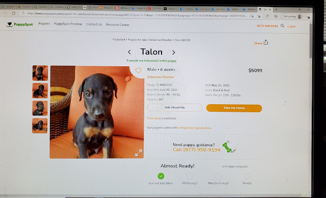Viewport: 326px width, 198px height.
Task: Click the Doberman Pinscher breadcrumb link
Action: (x=160, y=40)
